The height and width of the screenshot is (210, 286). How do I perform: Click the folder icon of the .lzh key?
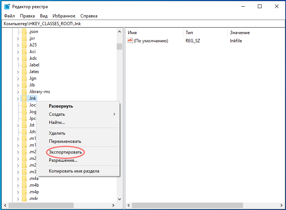click(24, 132)
